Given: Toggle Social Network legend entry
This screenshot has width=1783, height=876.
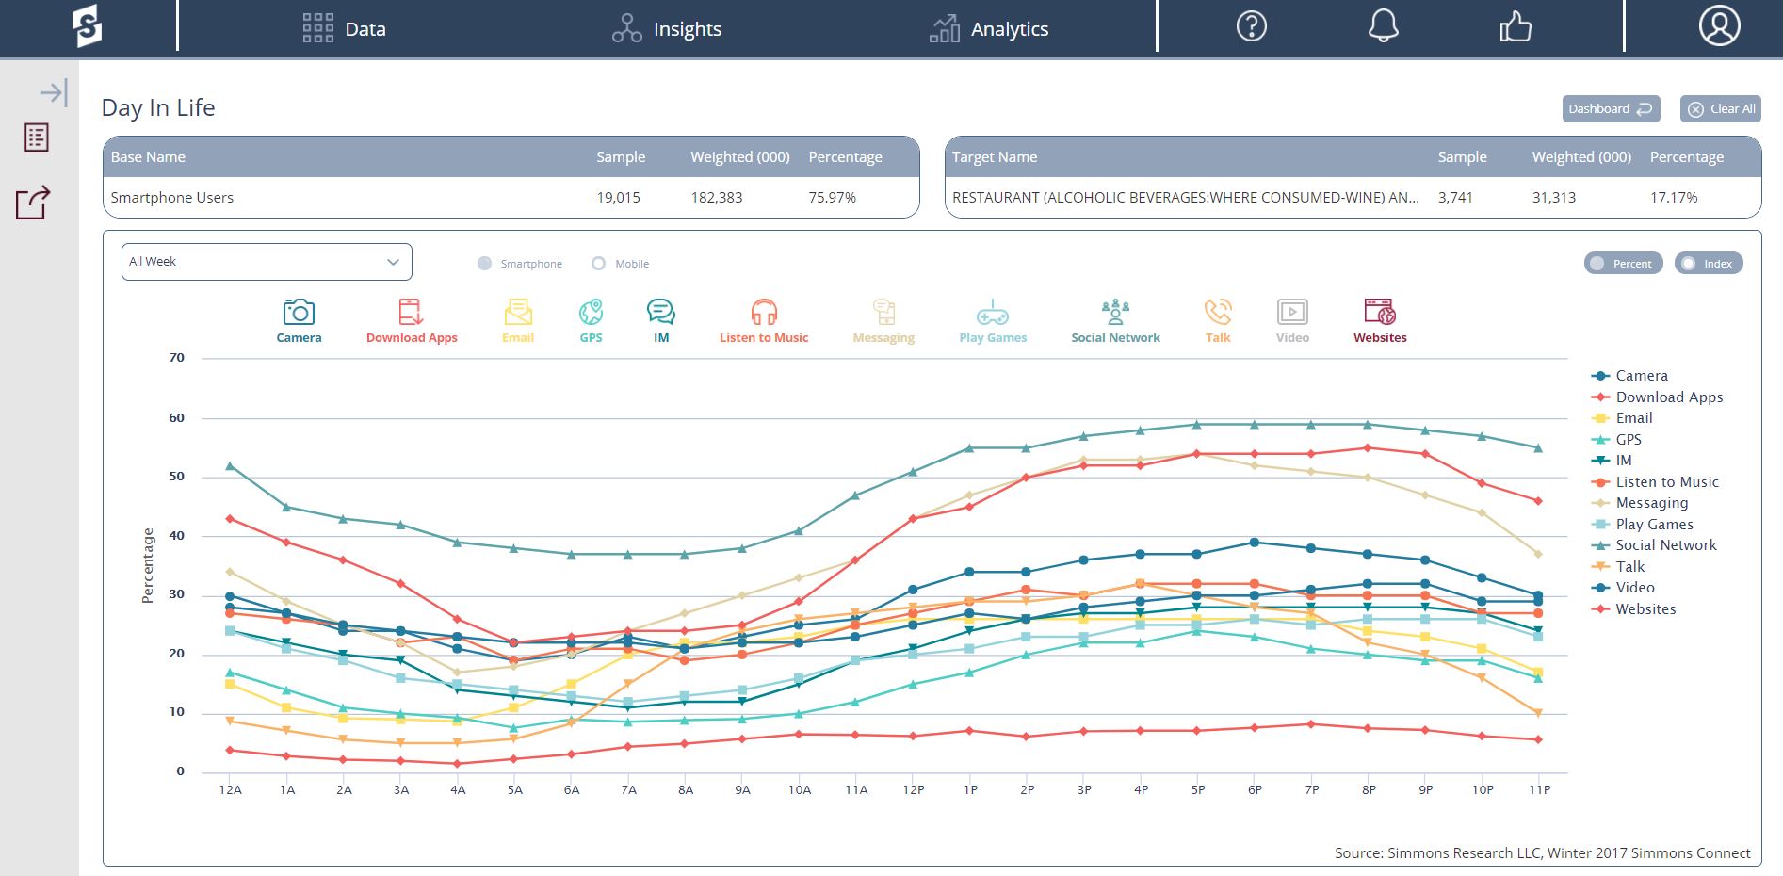Looking at the screenshot, I should point(1654,545).
